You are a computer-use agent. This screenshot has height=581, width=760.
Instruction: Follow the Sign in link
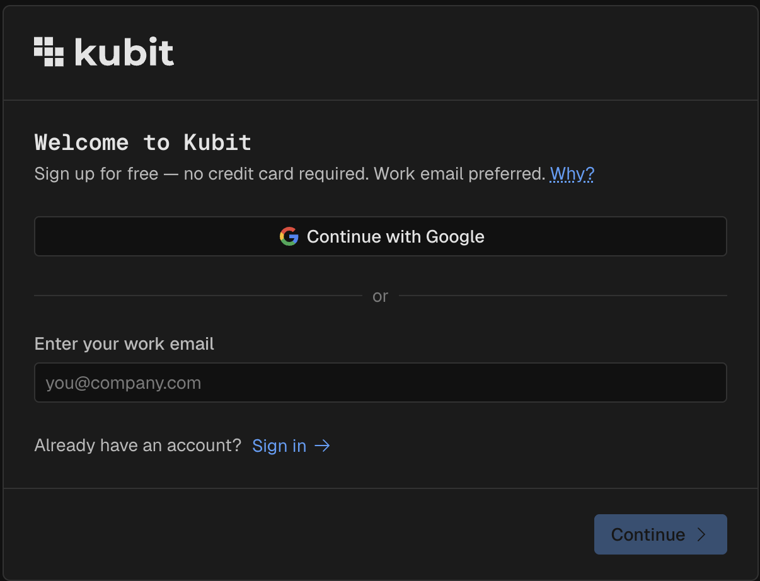point(279,446)
